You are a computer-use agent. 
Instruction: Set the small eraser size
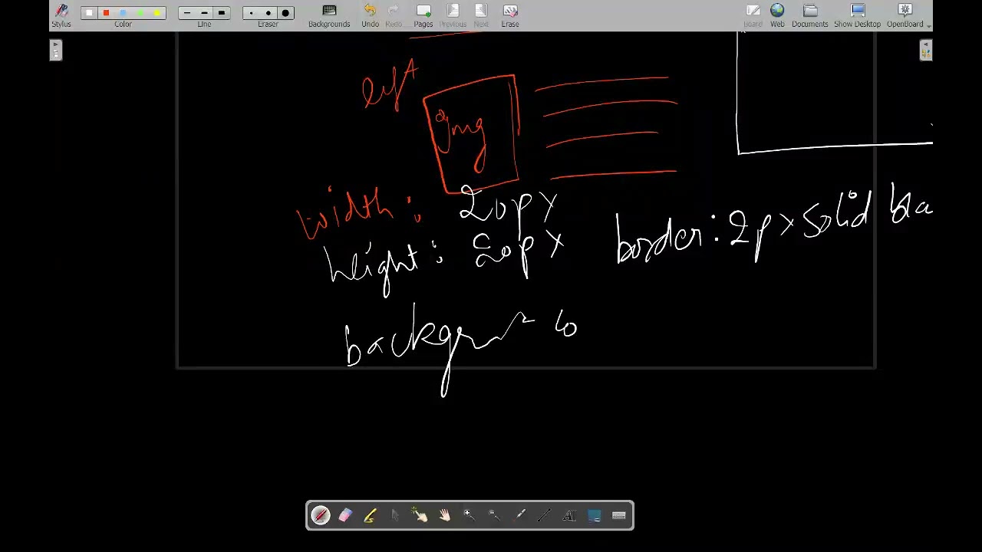click(x=251, y=13)
